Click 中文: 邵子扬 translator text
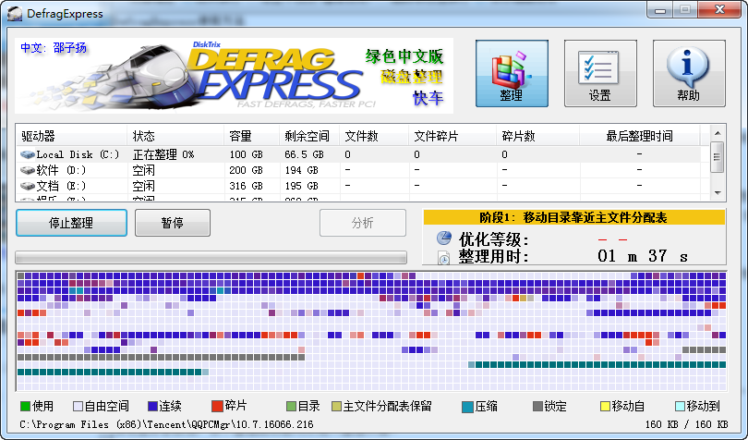Viewport: 748px width, 440px height. (x=54, y=48)
